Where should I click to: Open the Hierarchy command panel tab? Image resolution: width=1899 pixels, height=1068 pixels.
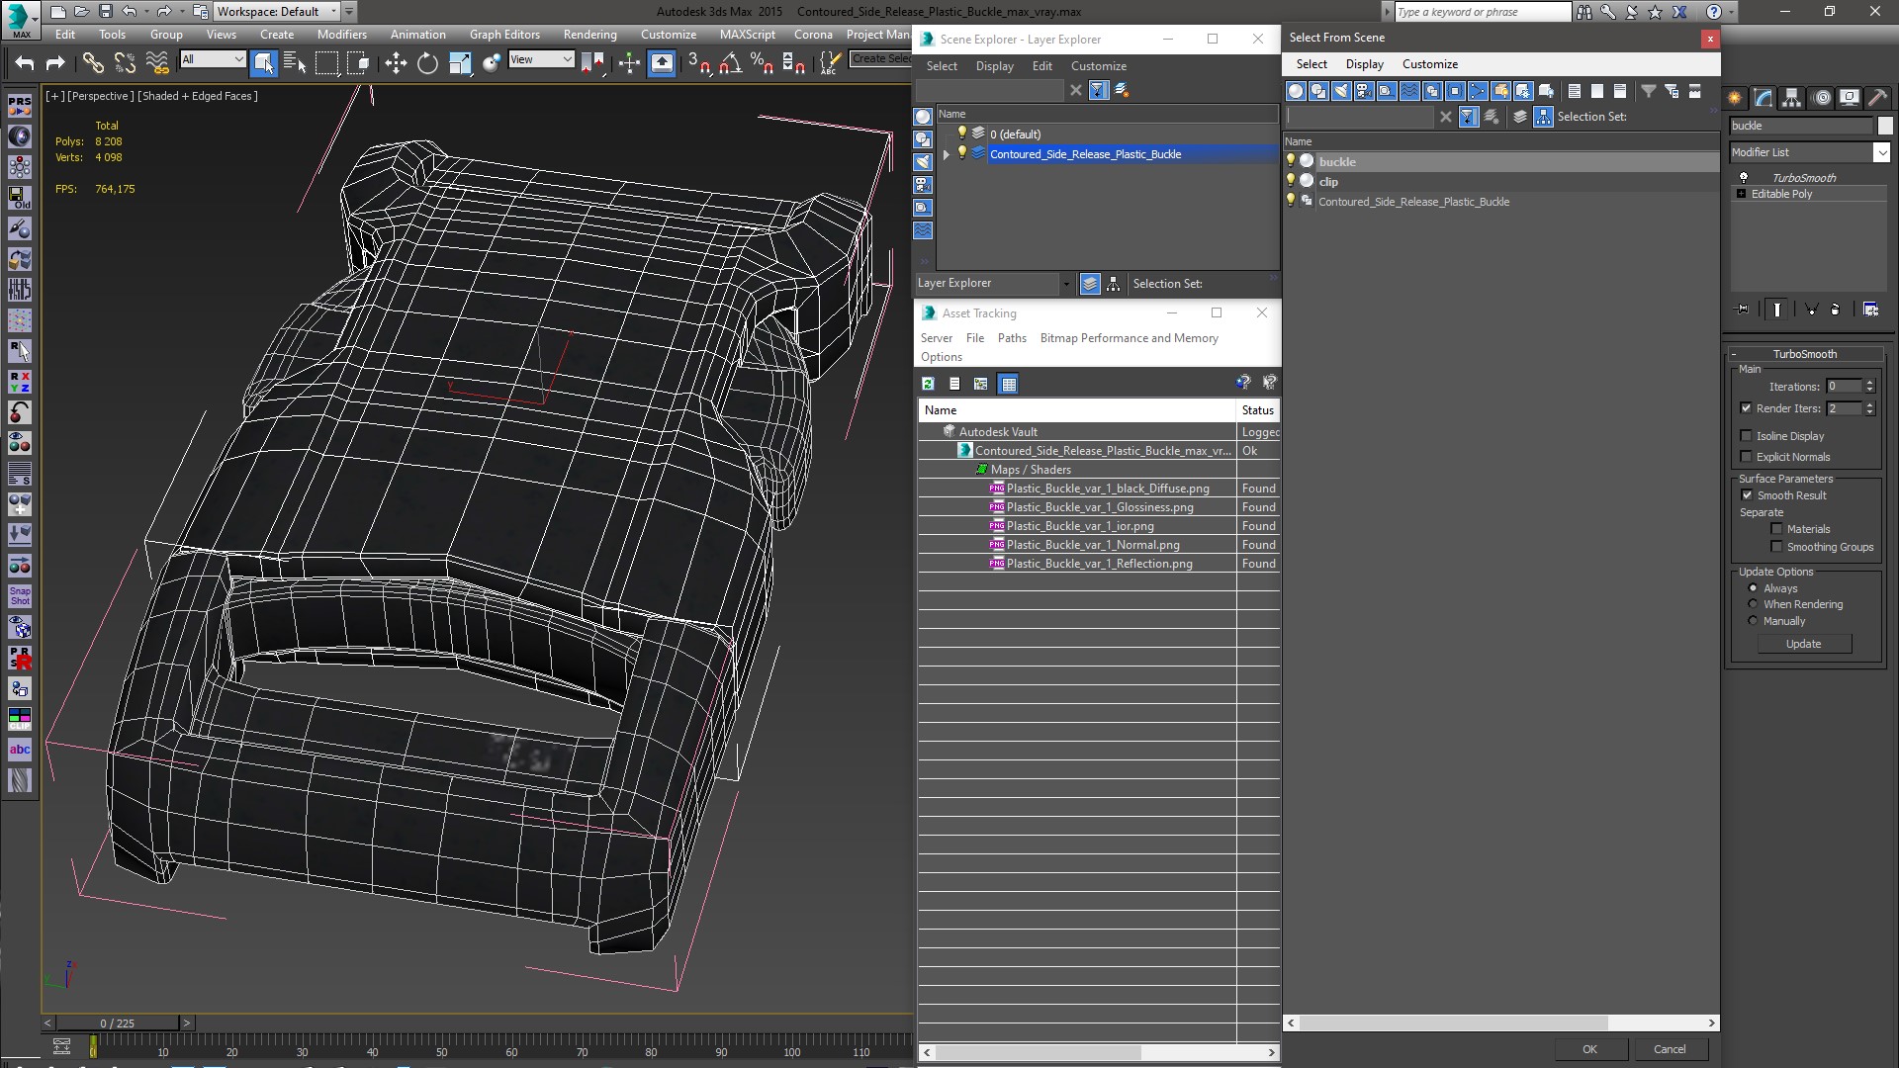click(1791, 97)
